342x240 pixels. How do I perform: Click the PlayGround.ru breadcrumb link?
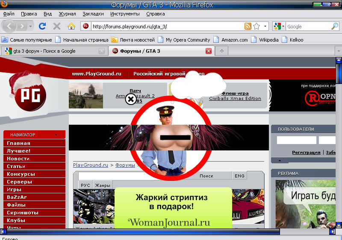pos(91,165)
